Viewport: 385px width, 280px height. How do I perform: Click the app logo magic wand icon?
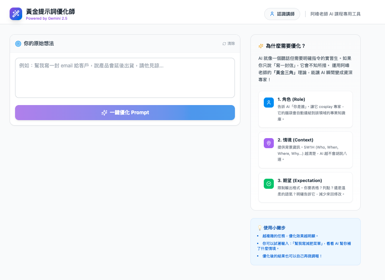coord(16,13)
